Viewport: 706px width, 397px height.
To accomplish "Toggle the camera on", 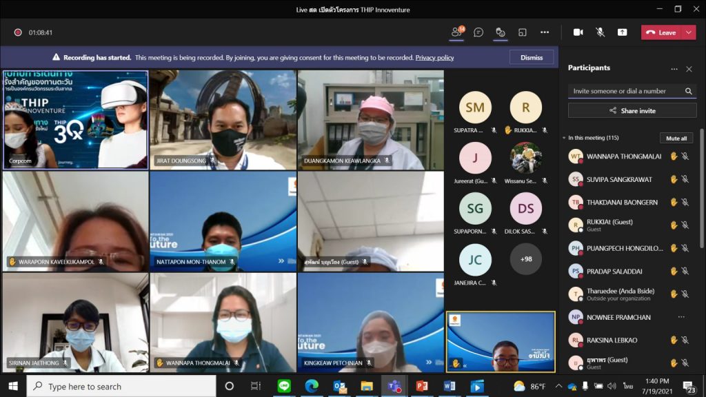I will 578,32.
